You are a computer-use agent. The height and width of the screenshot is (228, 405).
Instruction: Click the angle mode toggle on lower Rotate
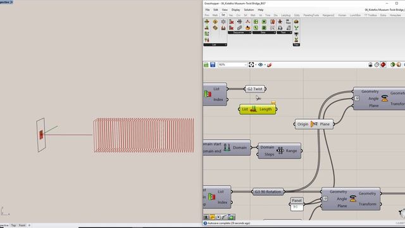[325, 198]
